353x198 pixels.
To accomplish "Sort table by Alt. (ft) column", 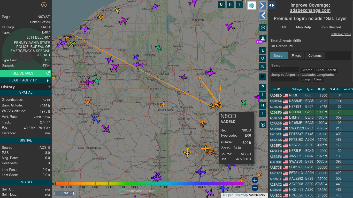I will click(321, 89).
